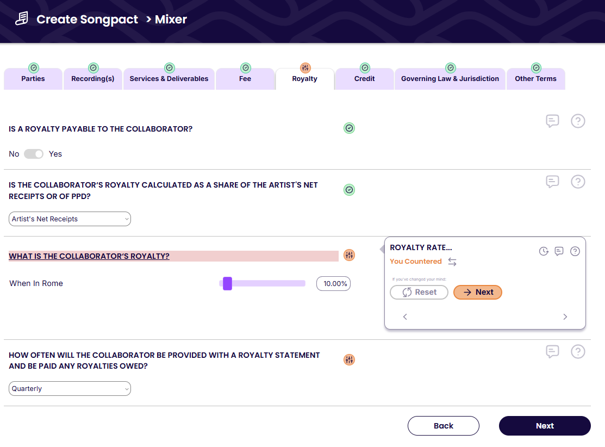Viewport: 605px width, 447px height.
Task: Click Reset in Royalty Rate panel
Action: 419,292
